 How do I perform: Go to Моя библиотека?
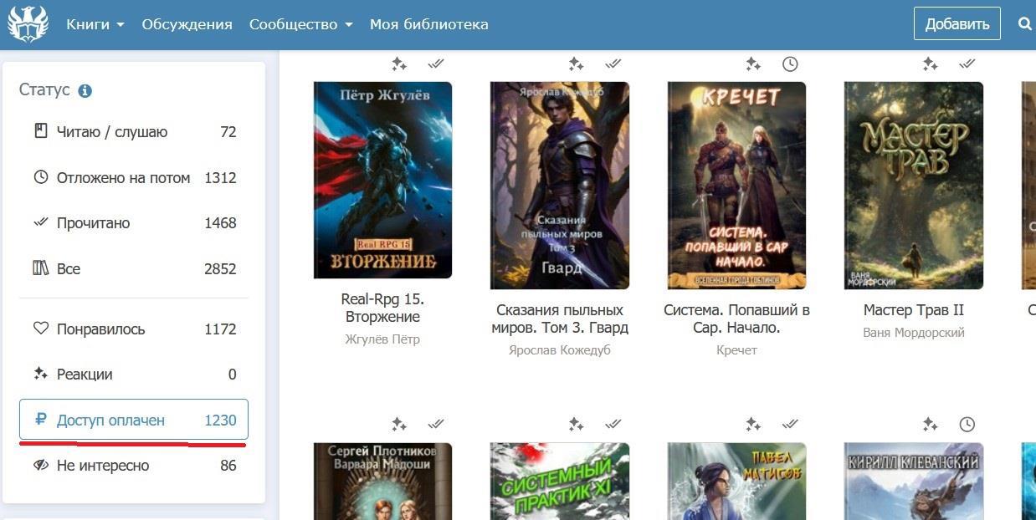(429, 24)
